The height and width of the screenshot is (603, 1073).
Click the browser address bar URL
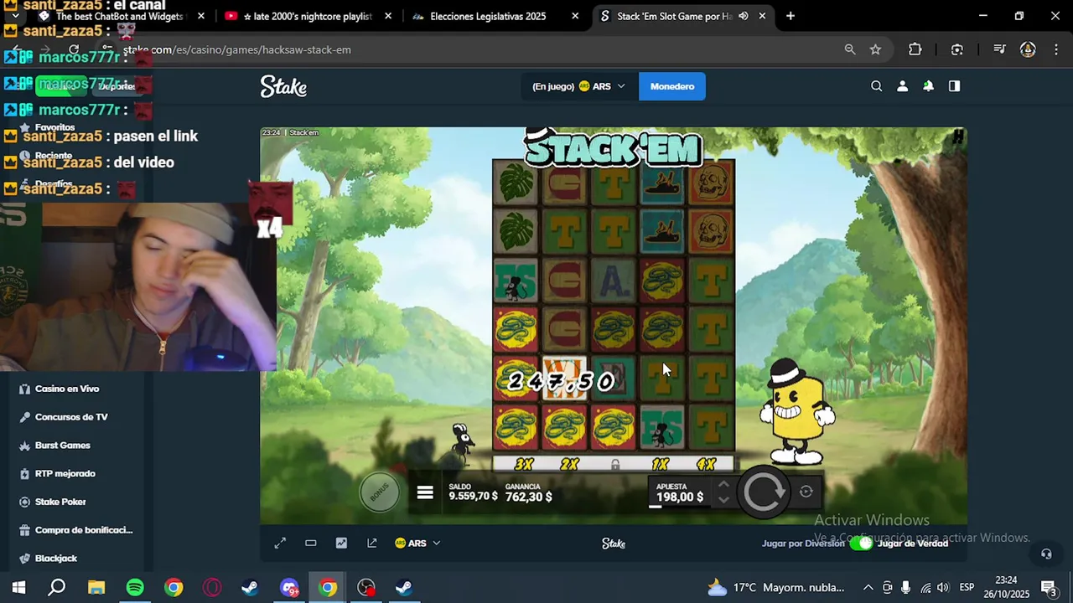(237, 49)
